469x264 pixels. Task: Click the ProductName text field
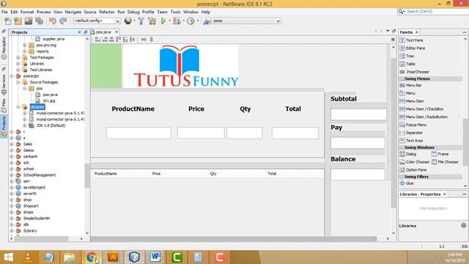139,133
